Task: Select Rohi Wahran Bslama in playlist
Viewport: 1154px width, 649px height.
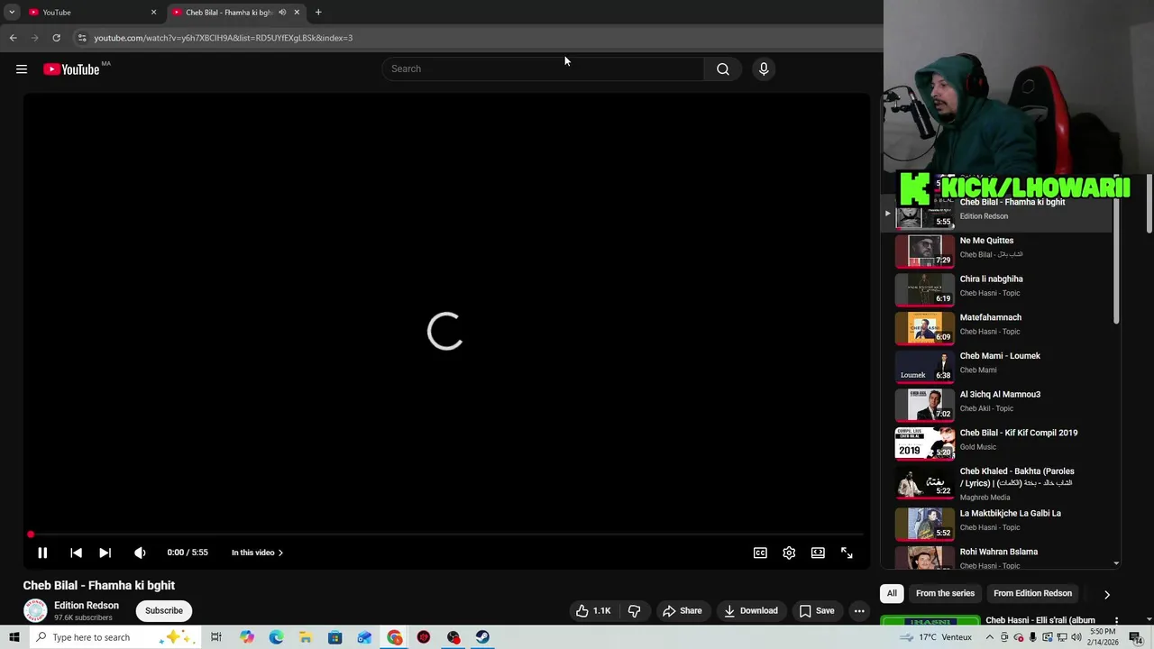Action: coord(999,557)
